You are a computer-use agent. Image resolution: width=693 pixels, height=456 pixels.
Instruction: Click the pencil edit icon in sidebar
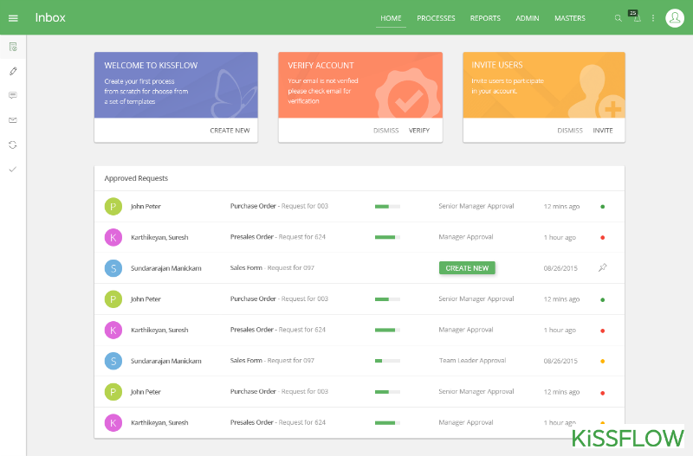[13, 71]
